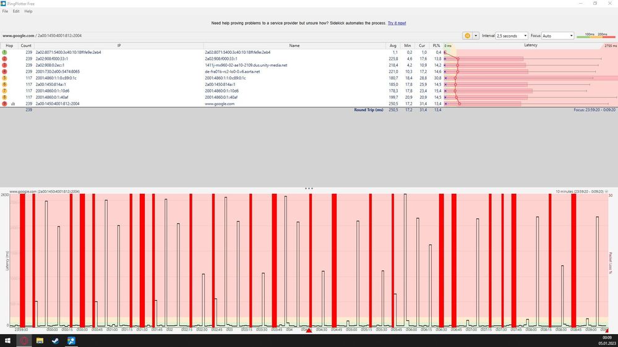618x347 pixels.
Task: Select the www.google.com name in hop 9
Action: pyautogui.click(x=220, y=104)
